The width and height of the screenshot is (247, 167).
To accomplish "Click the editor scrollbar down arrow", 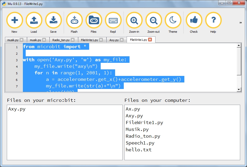I will (x=239, y=90).
